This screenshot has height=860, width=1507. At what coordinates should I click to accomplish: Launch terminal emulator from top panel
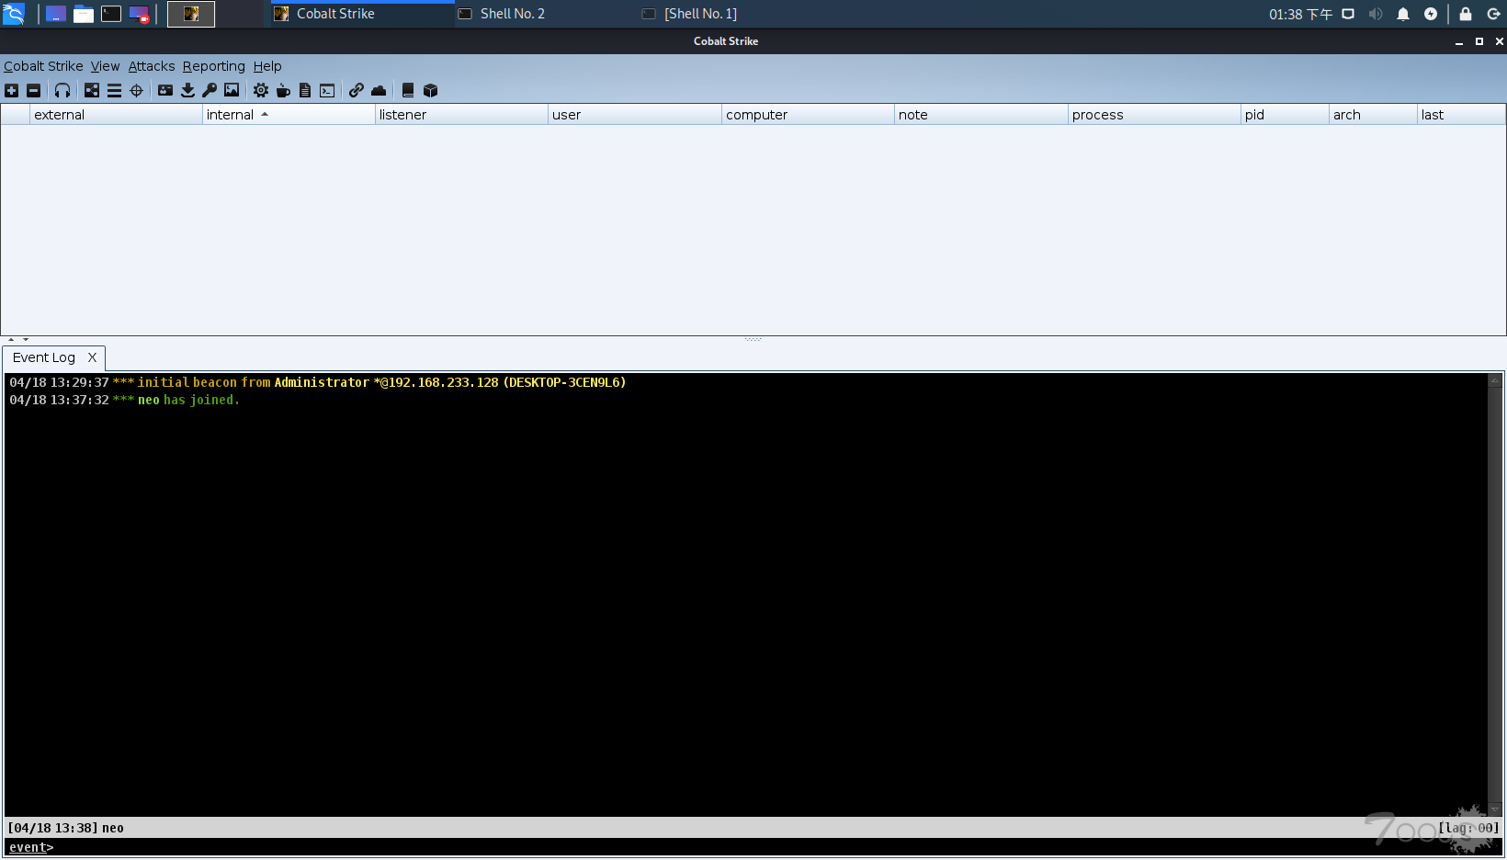point(111,14)
